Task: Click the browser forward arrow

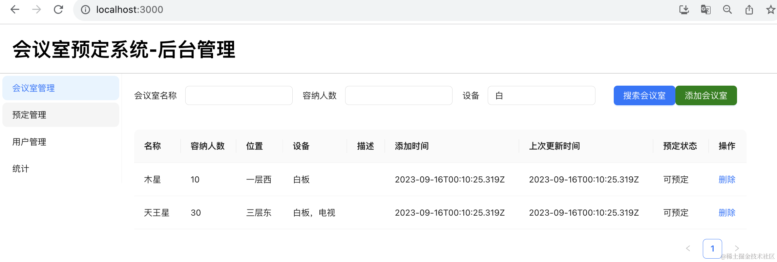Action: pos(37,9)
